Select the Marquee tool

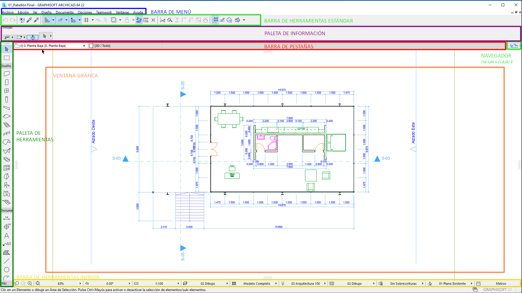pos(7,58)
